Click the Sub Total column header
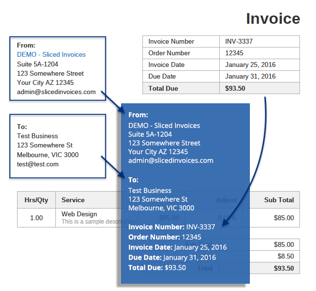316x291 pixels. [279, 200]
